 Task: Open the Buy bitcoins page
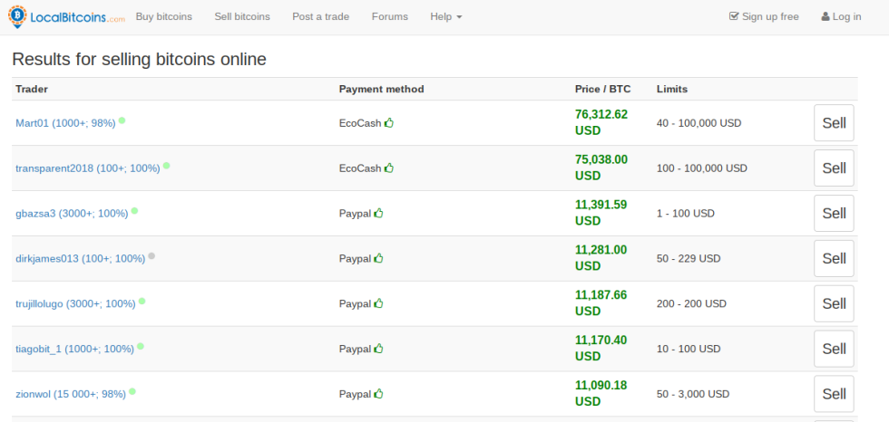point(163,16)
